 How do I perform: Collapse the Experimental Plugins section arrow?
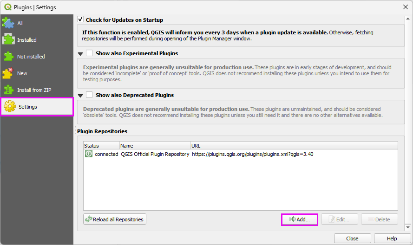81,54
